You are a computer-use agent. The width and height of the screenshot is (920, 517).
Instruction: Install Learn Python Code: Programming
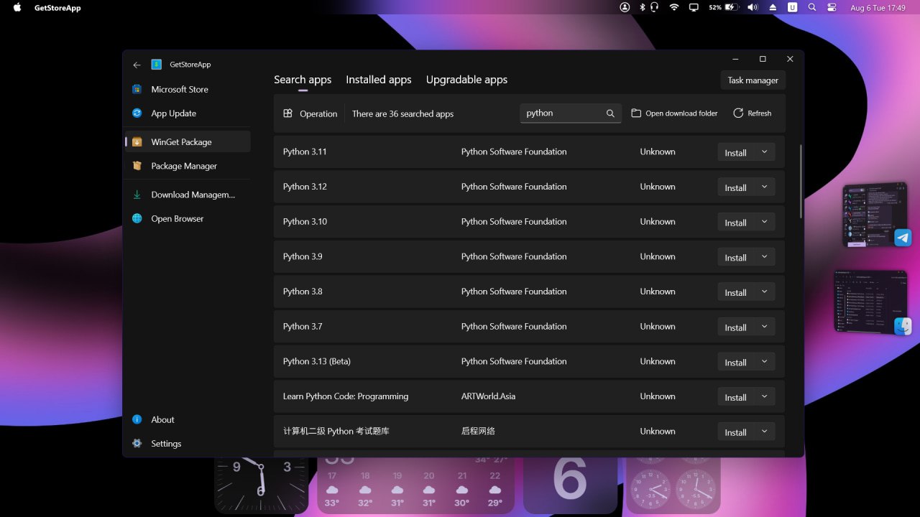click(x=735, y=397)
